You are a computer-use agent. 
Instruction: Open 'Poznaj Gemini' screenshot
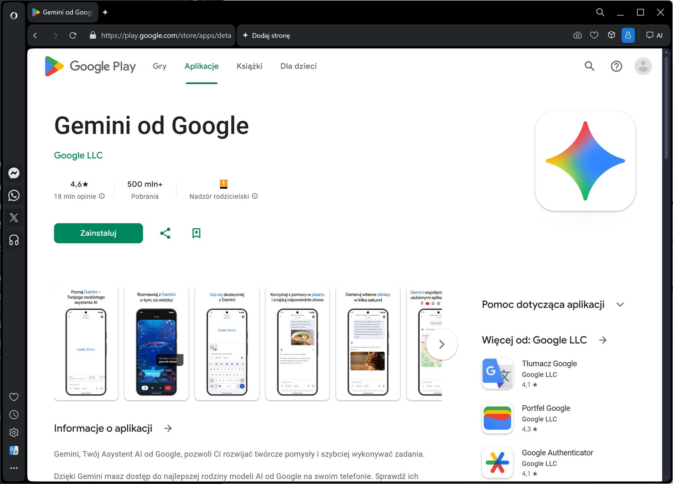point(86,344)
